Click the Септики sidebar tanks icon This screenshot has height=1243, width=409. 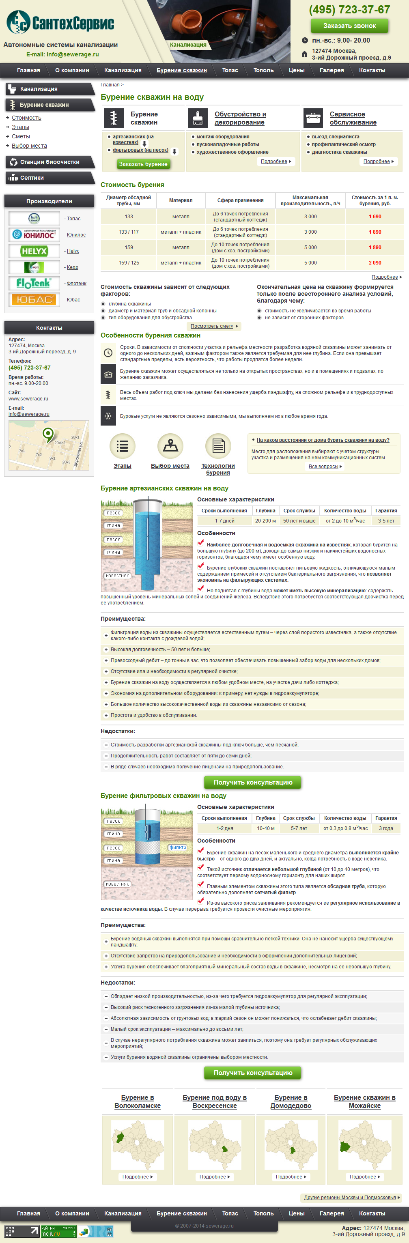[x=13, y=178]
